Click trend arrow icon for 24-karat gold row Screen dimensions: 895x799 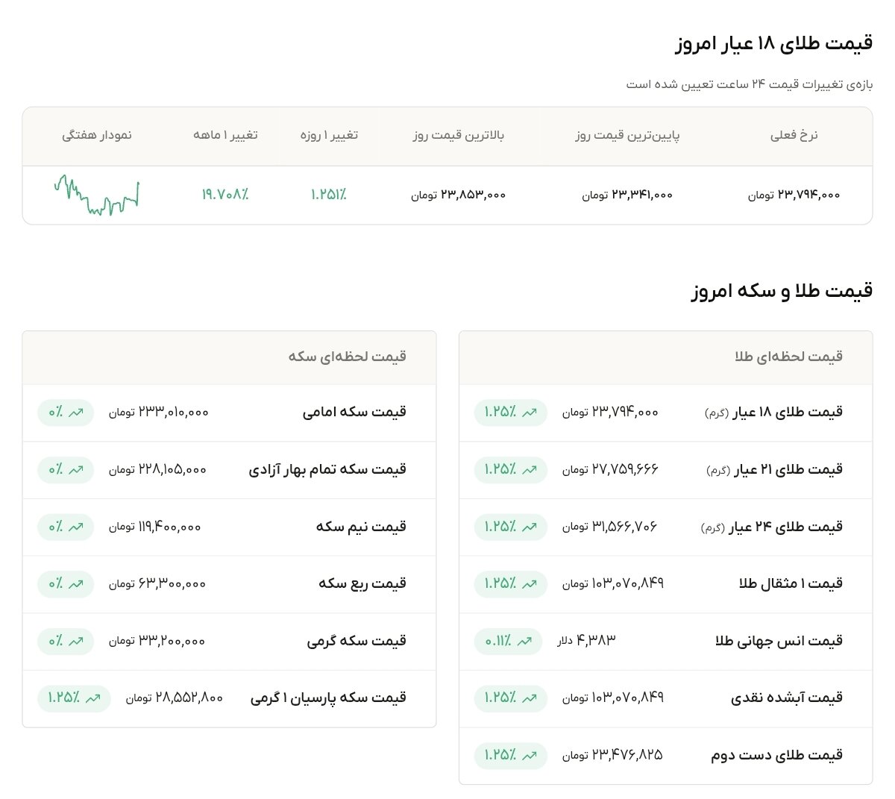coord(530,527)
